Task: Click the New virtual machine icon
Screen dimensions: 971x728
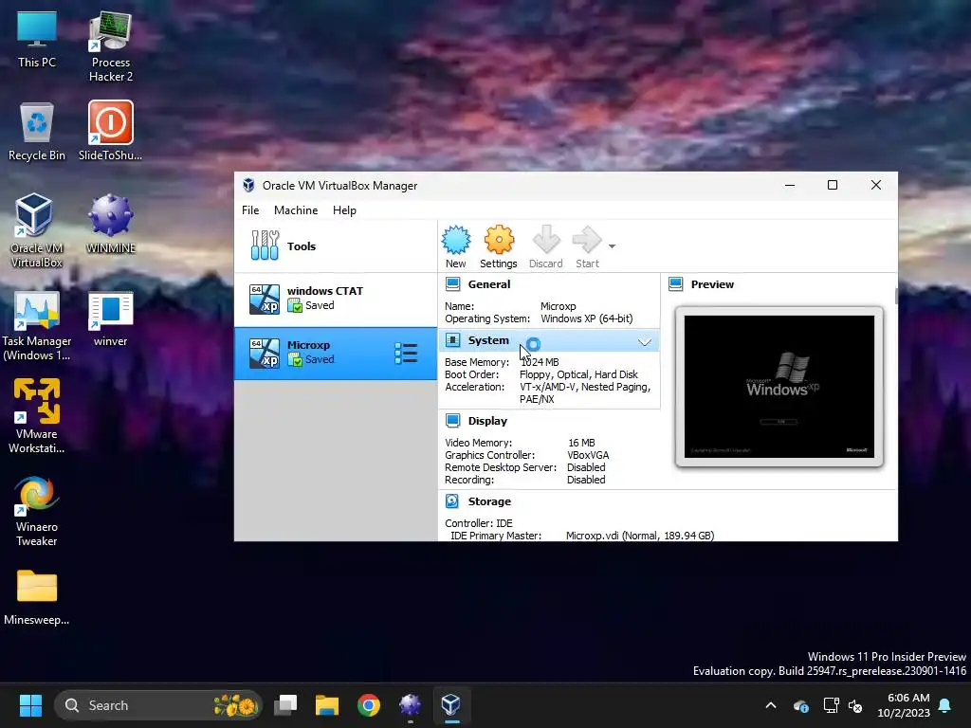Action: click(x=456, y=240)
